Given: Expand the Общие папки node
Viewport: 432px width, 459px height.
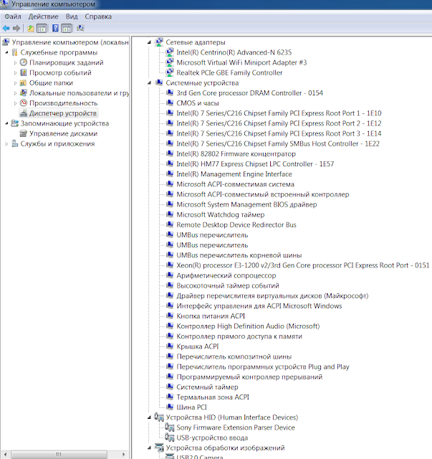Looking at the screenshot, I should coord(15,83).
